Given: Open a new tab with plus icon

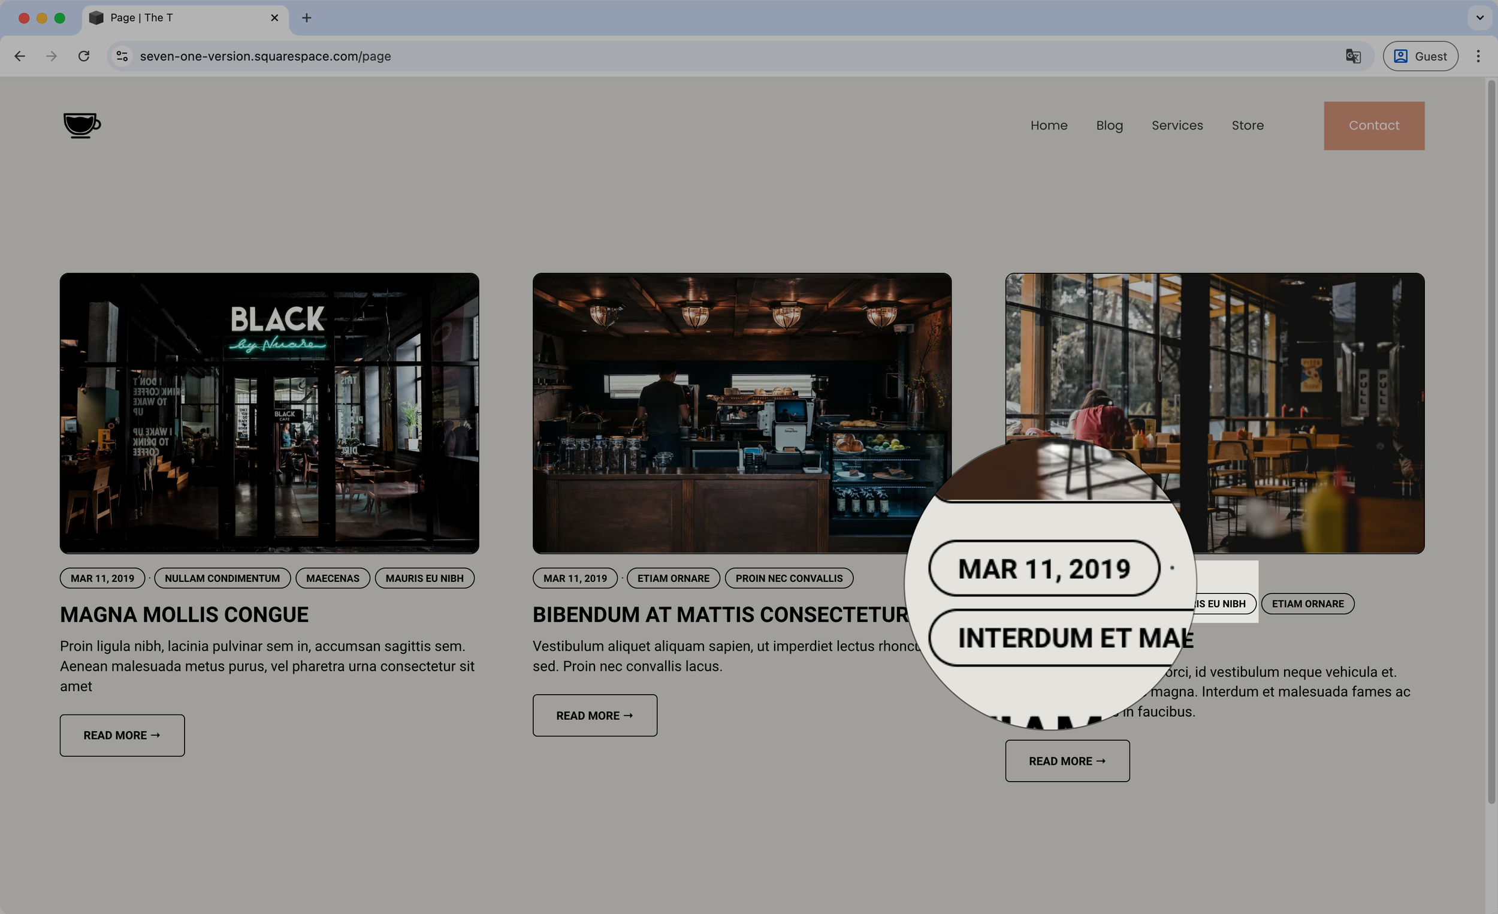Looking at the screenshot, I should pos(306,17).
